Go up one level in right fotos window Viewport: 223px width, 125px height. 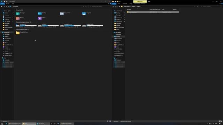(x=120, y=7)
